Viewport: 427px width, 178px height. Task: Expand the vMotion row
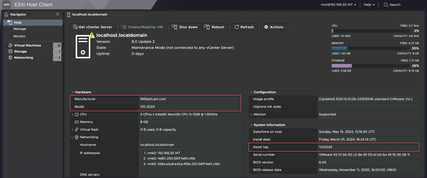[x=251, y=114]
